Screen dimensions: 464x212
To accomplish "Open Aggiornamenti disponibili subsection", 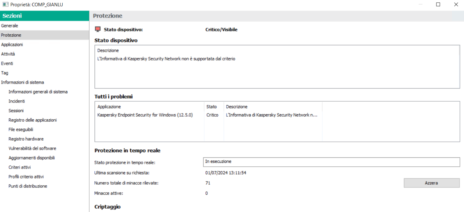I will (x=32, y=158).
